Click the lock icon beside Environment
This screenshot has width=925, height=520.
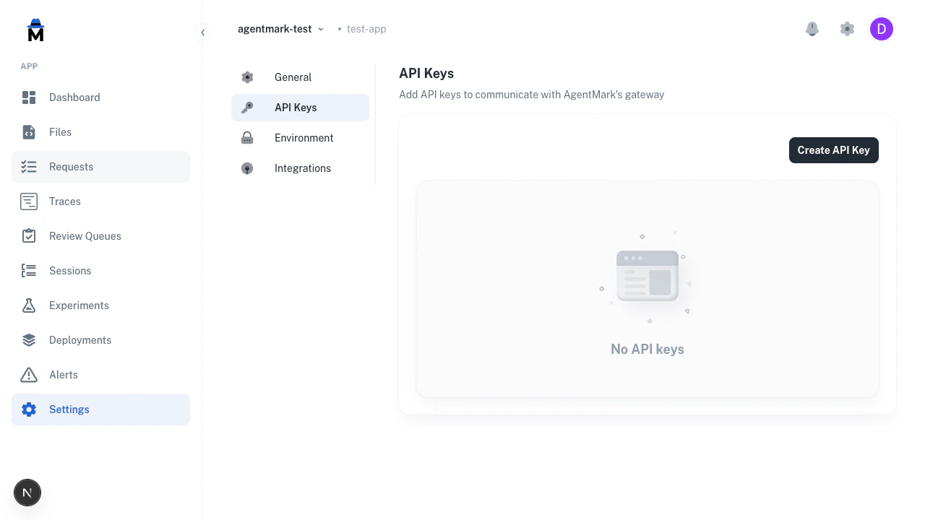click(247, 137)
